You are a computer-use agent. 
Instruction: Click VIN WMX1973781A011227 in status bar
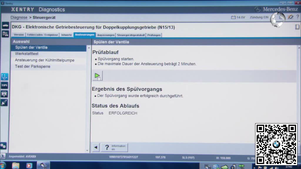click(124, 157)
